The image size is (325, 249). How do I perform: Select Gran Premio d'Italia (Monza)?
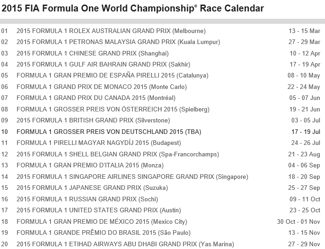(90, 166)
